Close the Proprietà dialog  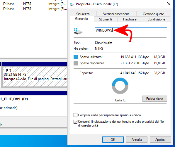coord(169,4)
